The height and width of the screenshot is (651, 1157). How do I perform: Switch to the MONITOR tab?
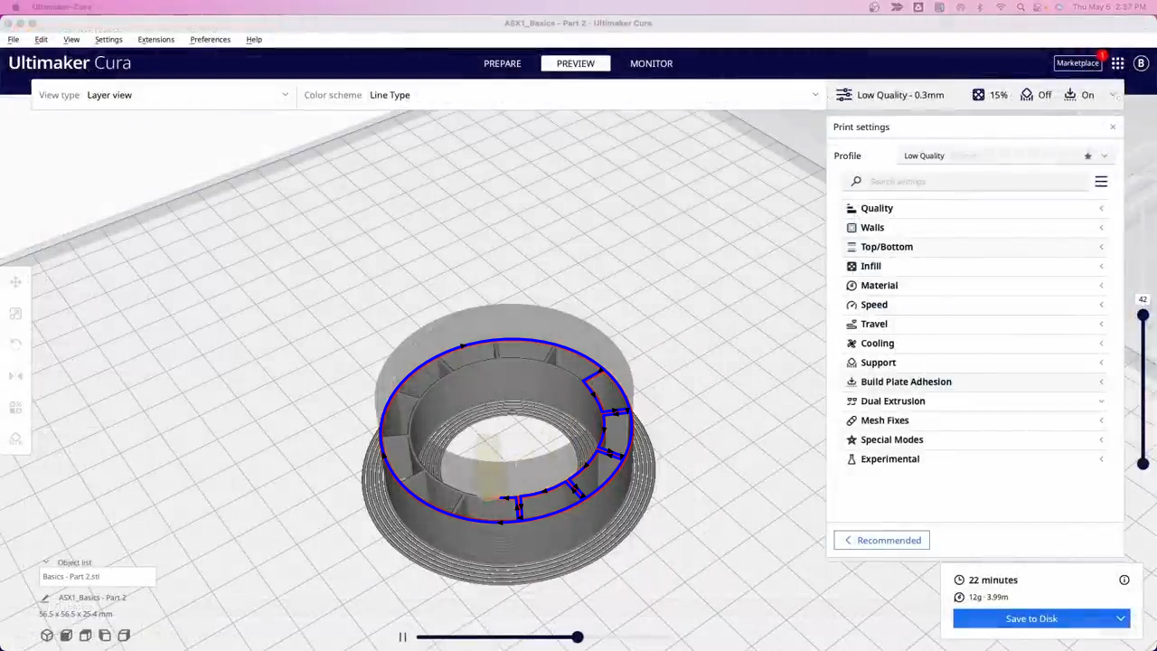click(x=651, y=63)
